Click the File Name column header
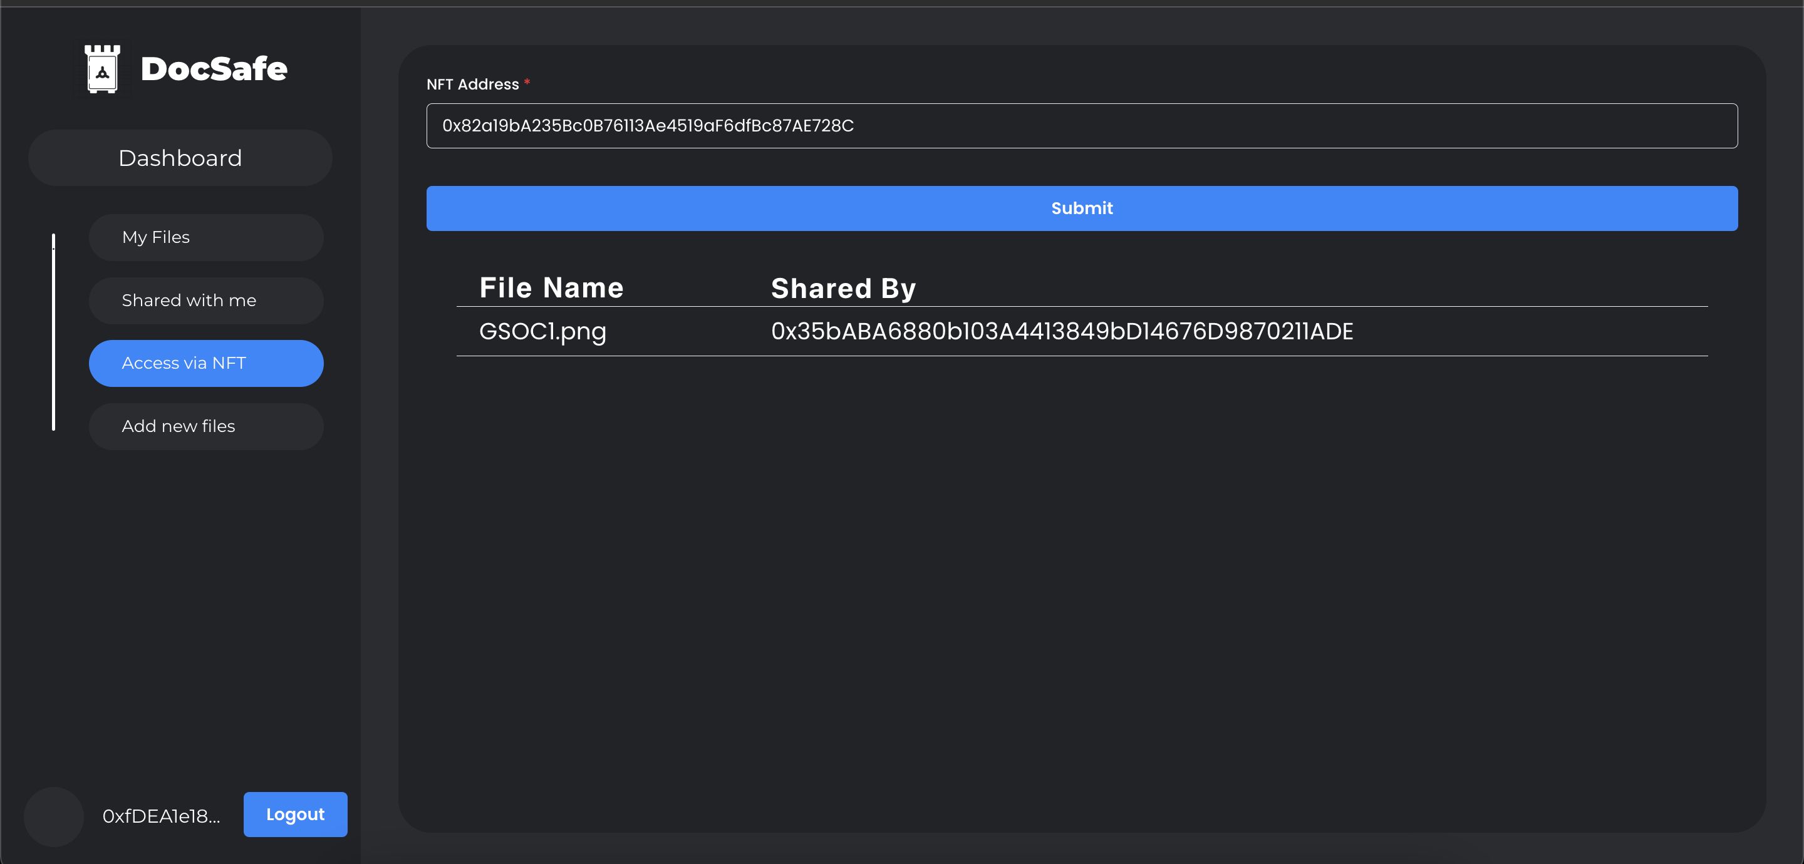 551,288
